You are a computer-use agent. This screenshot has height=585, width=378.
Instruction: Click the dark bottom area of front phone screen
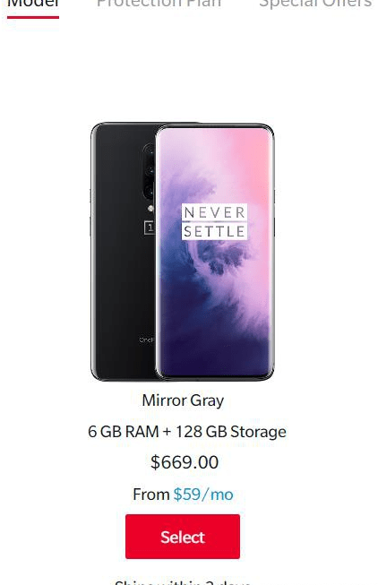pos(215,355)
